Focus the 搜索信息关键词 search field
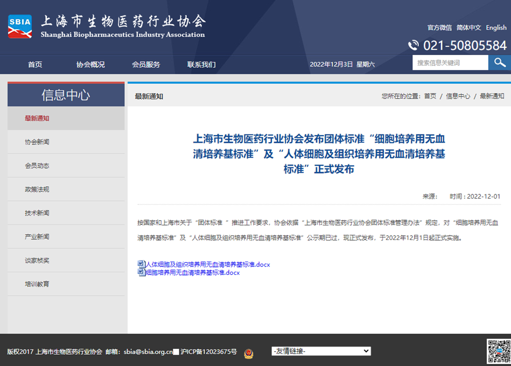 450,62
